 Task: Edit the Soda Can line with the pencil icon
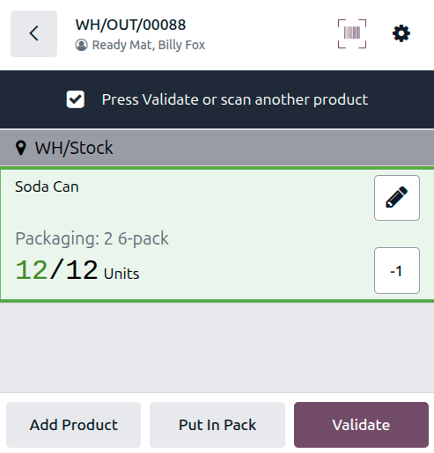(397, 198)
